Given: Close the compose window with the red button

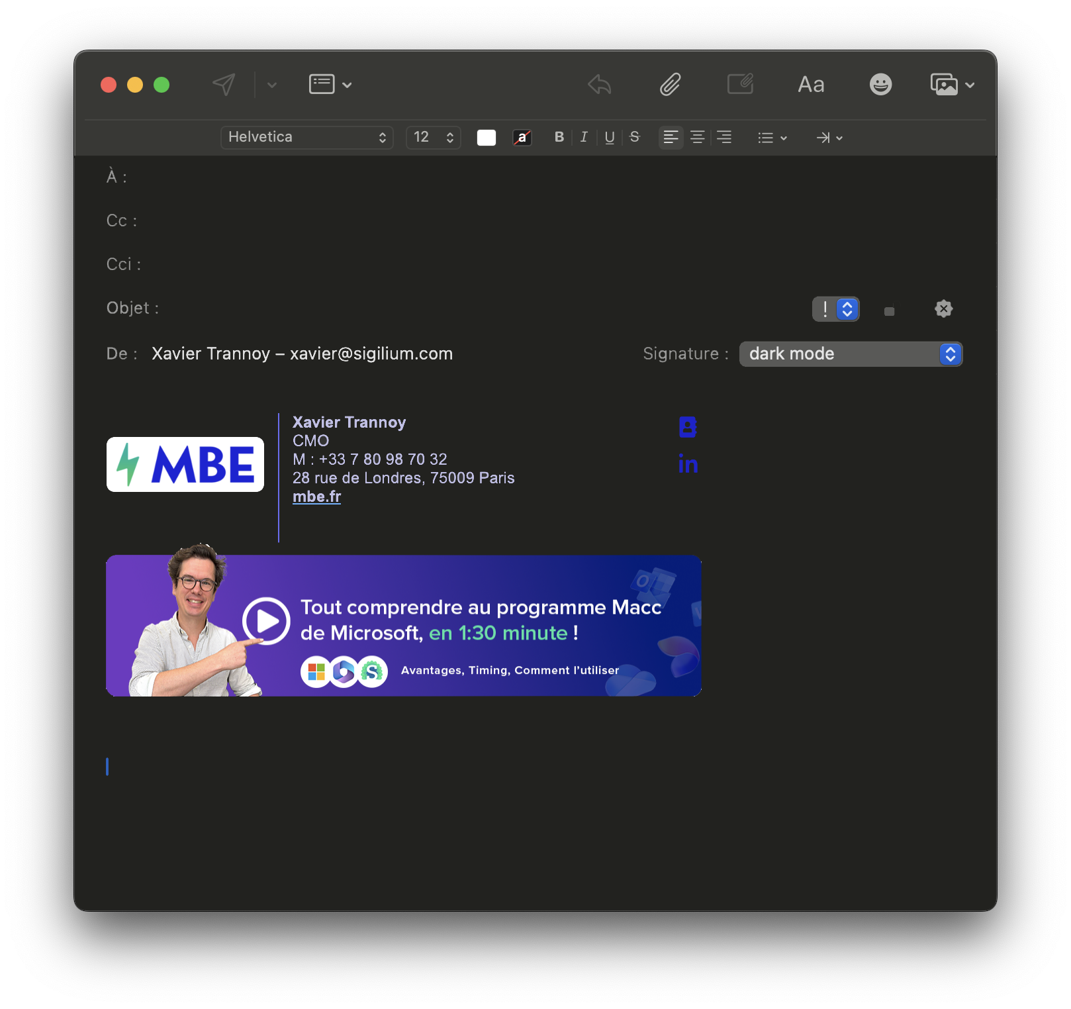Looking at the screenshot, I should (109, 85).
